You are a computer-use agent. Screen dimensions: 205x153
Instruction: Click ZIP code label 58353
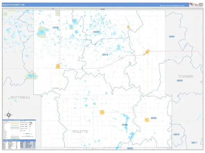tap(154, 118)
